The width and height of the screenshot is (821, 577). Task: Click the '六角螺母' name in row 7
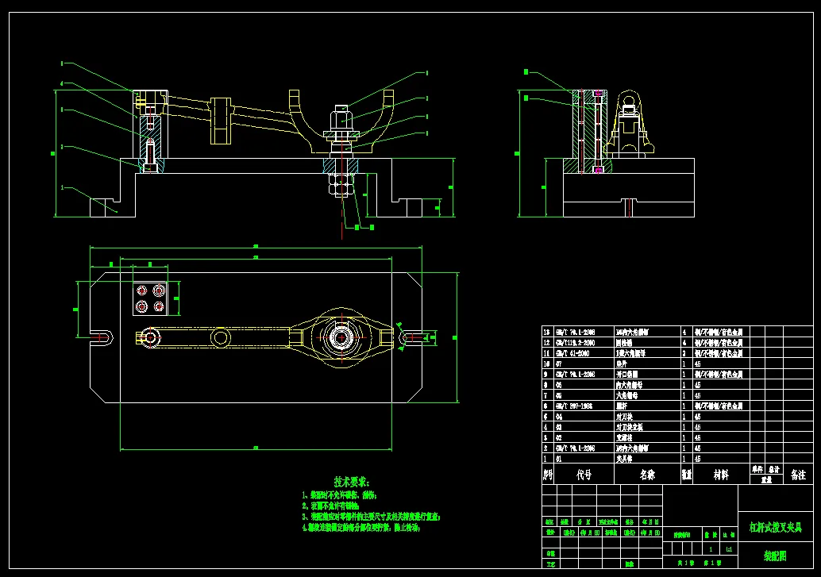pyautogui.click(x=626, y=396)
